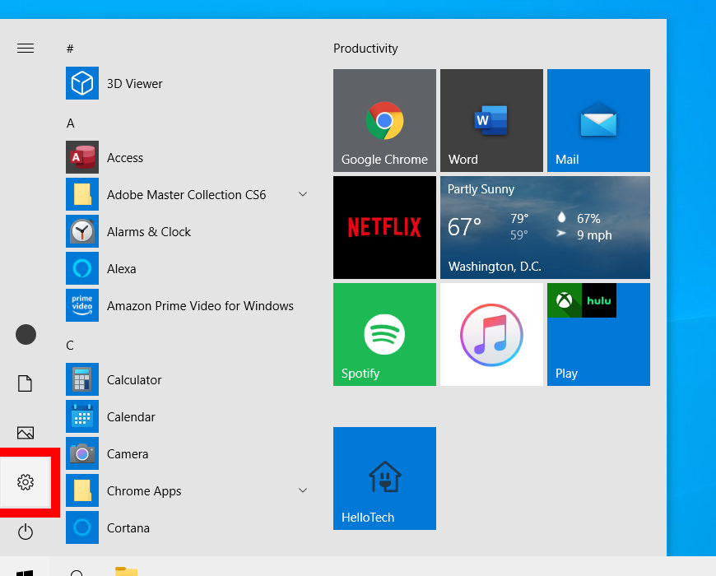
Task: Expand the Adobe Master Collection CS6 chevron
Action: pyautogui.click(x=303, y=194)
